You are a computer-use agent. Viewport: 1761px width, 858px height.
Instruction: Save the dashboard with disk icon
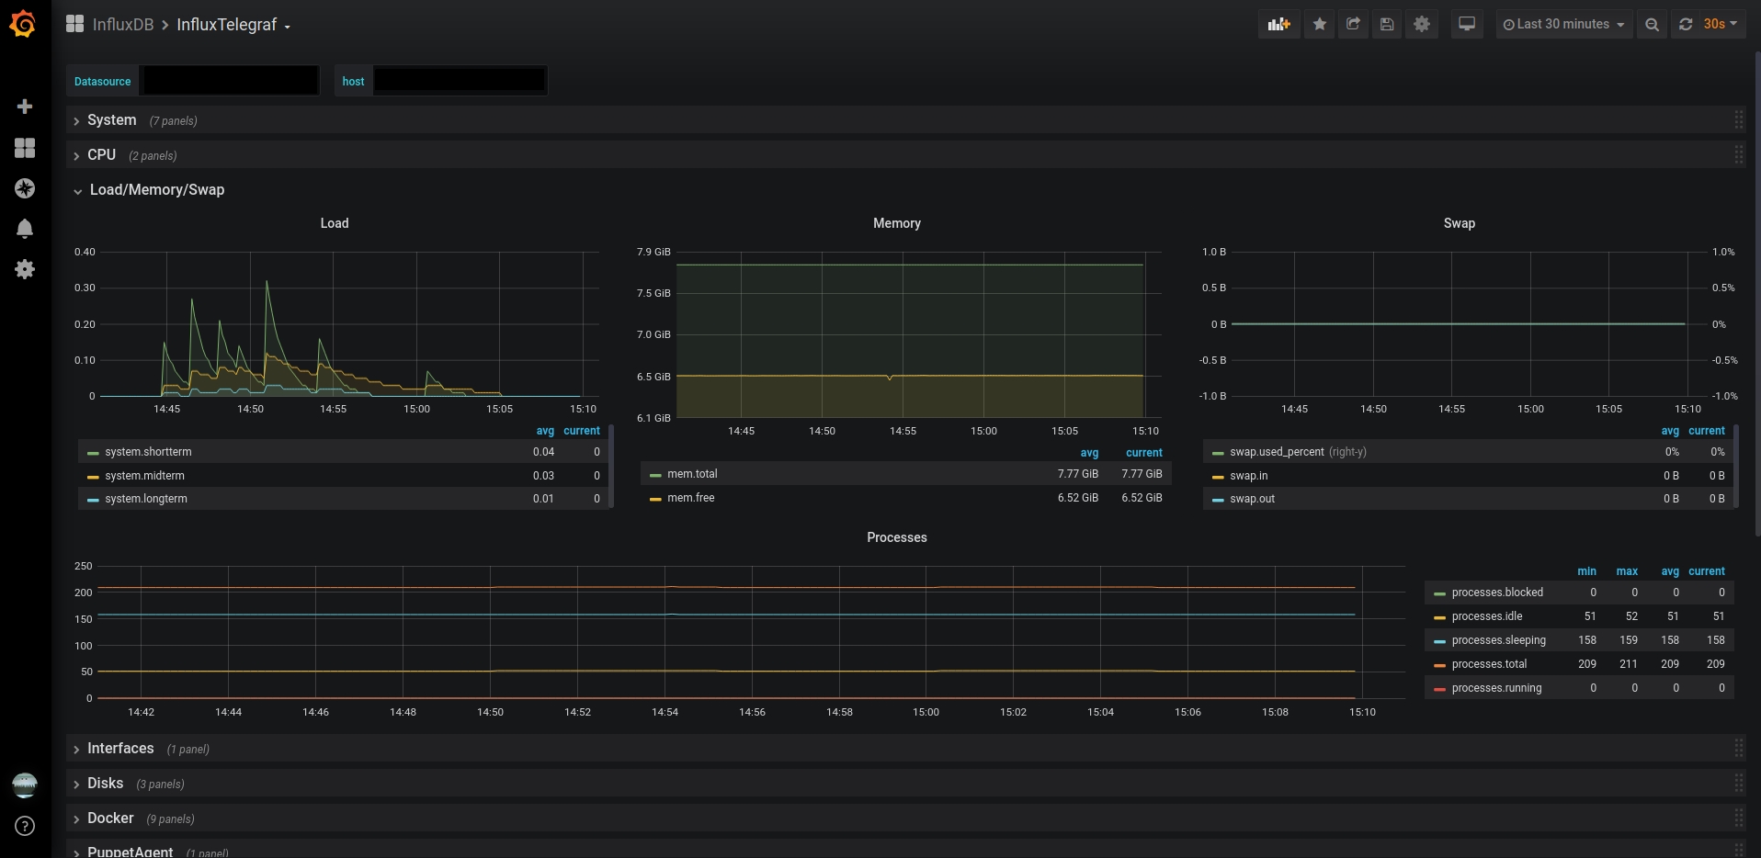tap(1388, 25)
